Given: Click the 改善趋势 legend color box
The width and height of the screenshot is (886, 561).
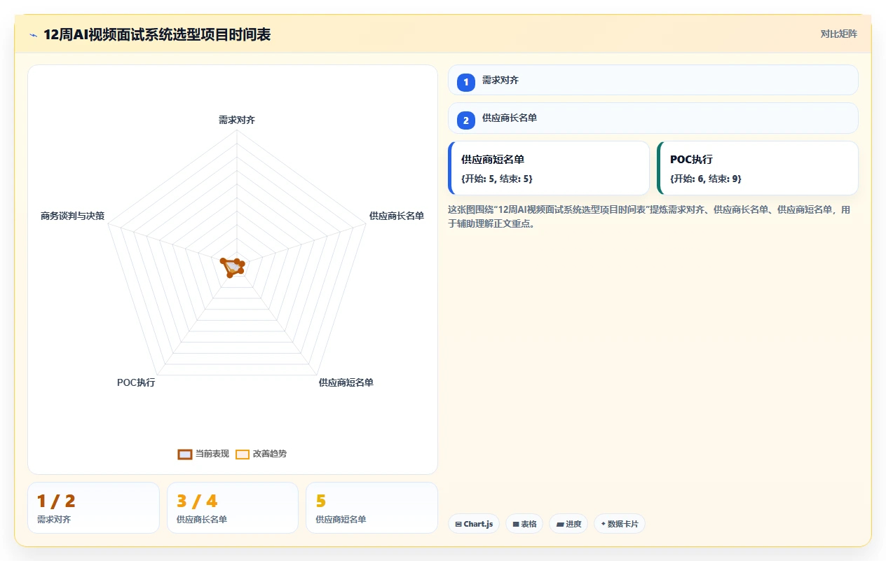Looking at the screenshot, I should tap(243, 454).
